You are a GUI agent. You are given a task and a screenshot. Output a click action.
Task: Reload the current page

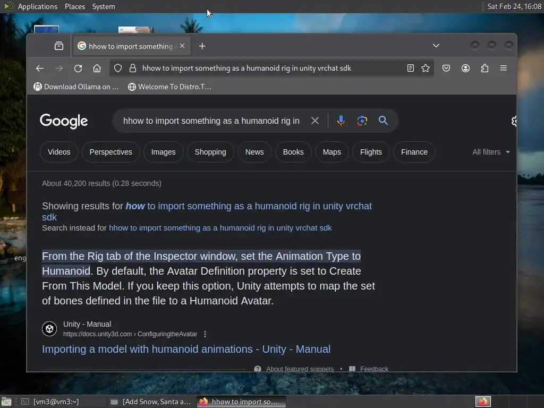coord(78,69)
